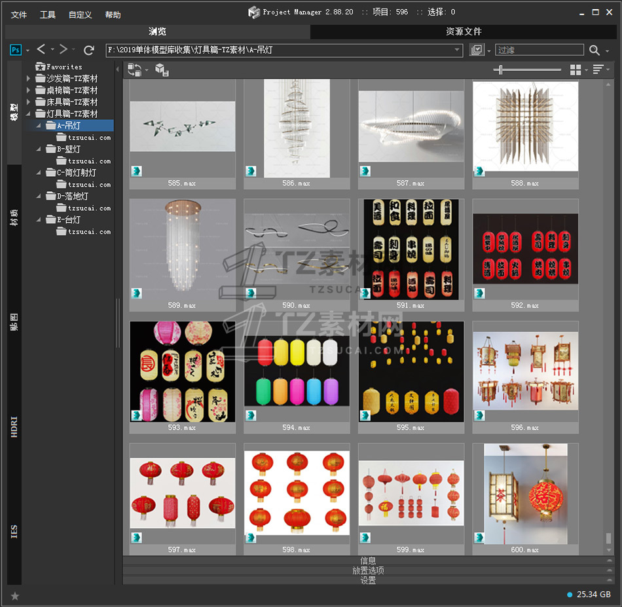Screen dimensions: 622x607
Task: Click the favorites star in the status bar
Action: 15,595
